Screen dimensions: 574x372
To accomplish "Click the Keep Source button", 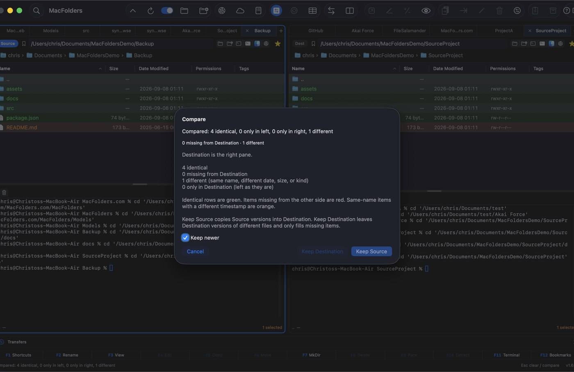I will click(x=371, y=251).
